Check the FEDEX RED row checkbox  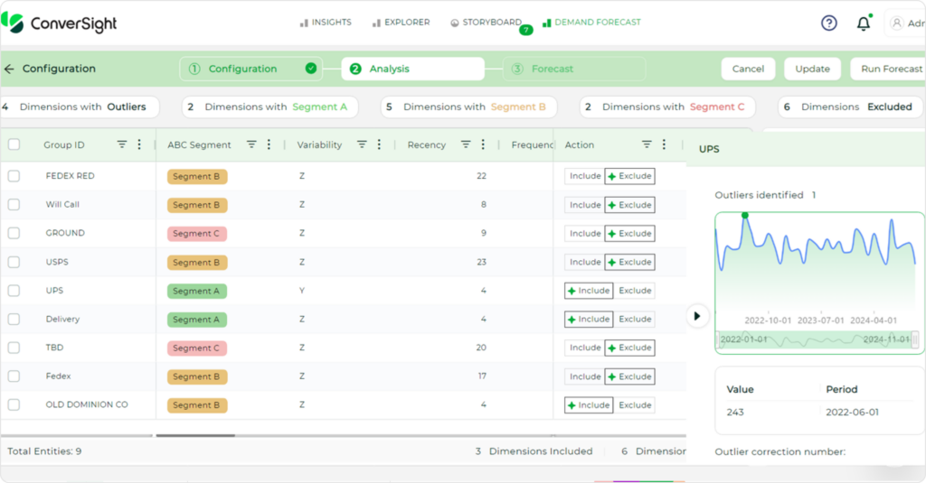point(14,176)
